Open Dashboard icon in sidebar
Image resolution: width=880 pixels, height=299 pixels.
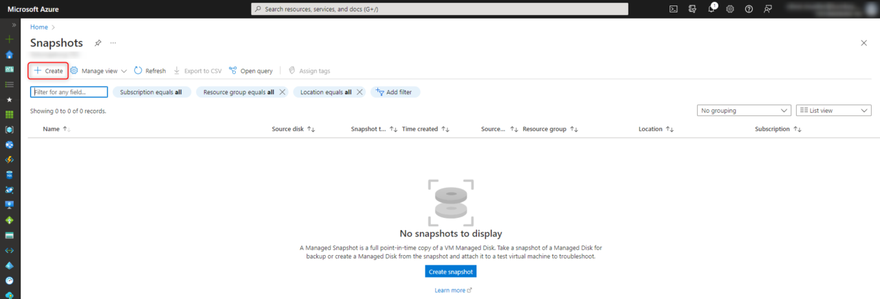tap(10, 69)
